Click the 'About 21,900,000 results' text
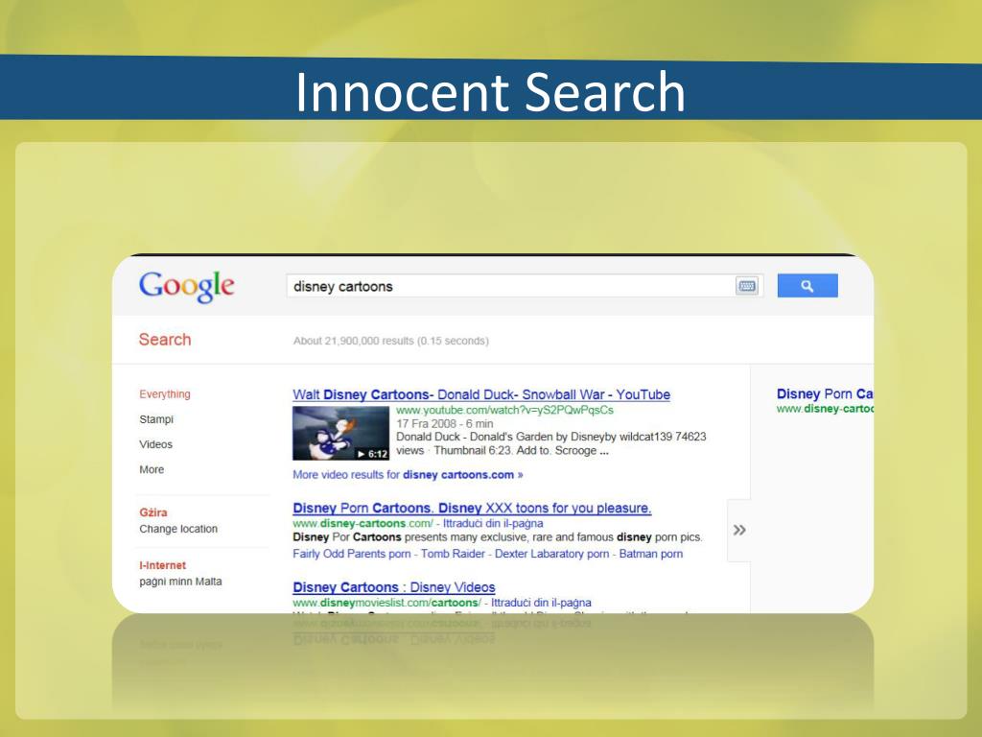 pos(391,341)
